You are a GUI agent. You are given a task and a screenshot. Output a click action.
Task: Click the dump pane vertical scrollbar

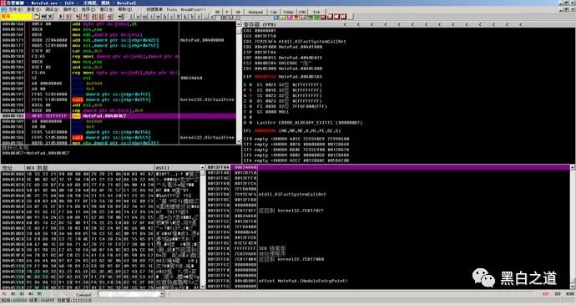202,227
